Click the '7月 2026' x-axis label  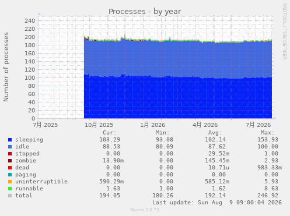(258, 125)
